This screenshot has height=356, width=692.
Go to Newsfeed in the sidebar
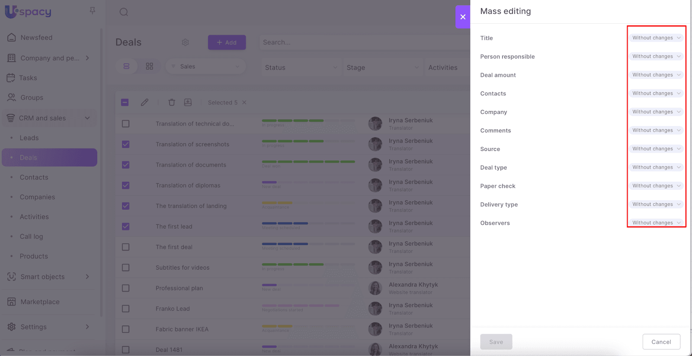pos(36,38)
